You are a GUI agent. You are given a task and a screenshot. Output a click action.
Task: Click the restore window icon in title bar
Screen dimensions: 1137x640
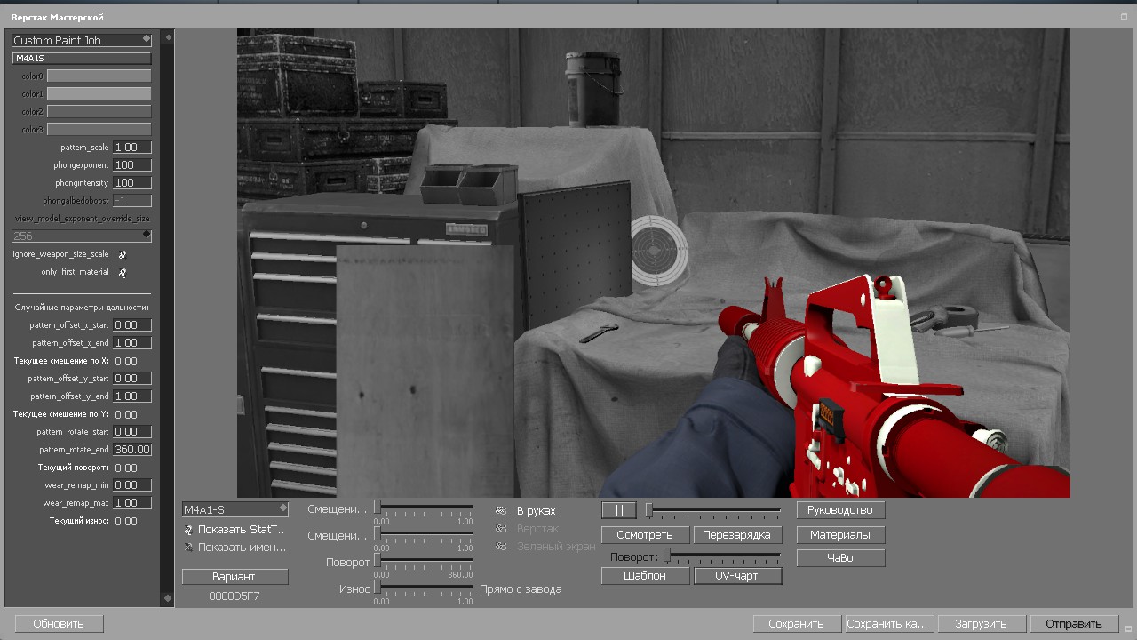[x=1124, y=17]
